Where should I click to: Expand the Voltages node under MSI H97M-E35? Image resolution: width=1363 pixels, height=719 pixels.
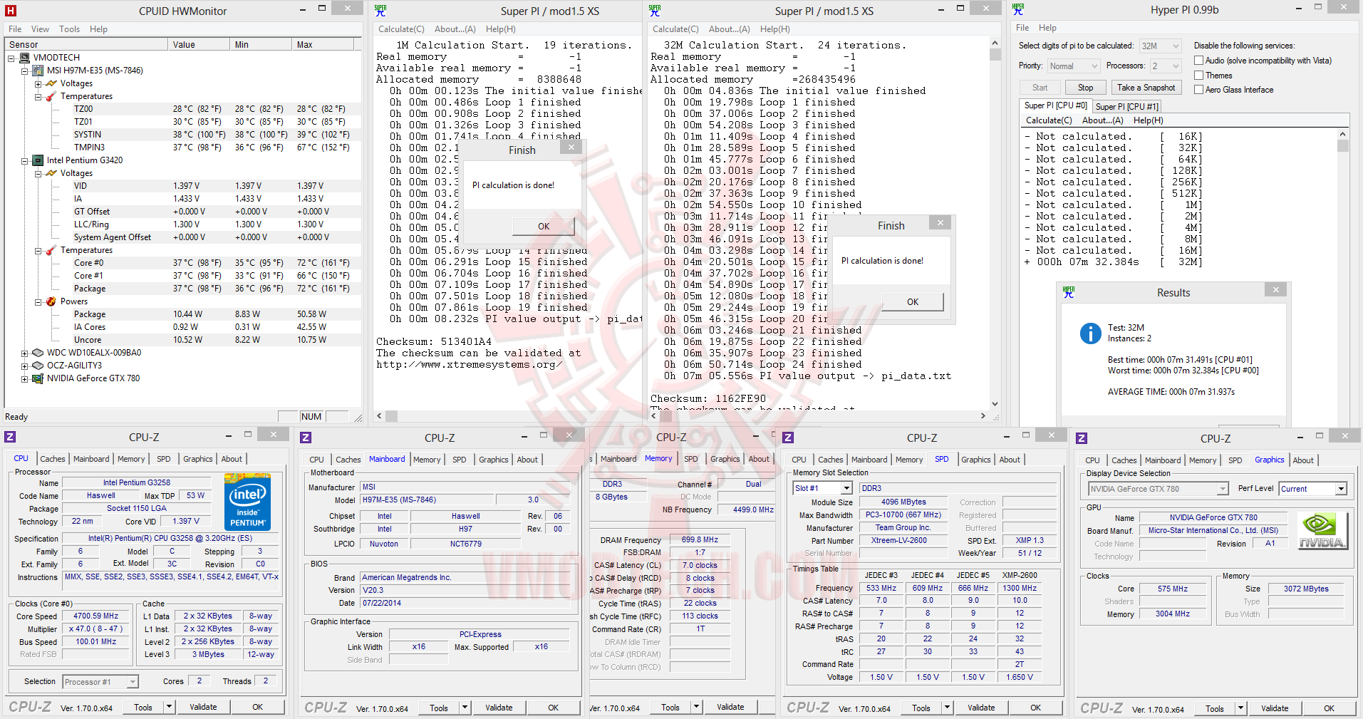[38, 83]
